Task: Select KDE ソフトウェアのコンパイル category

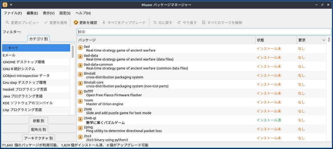Action: coord(36,103)
